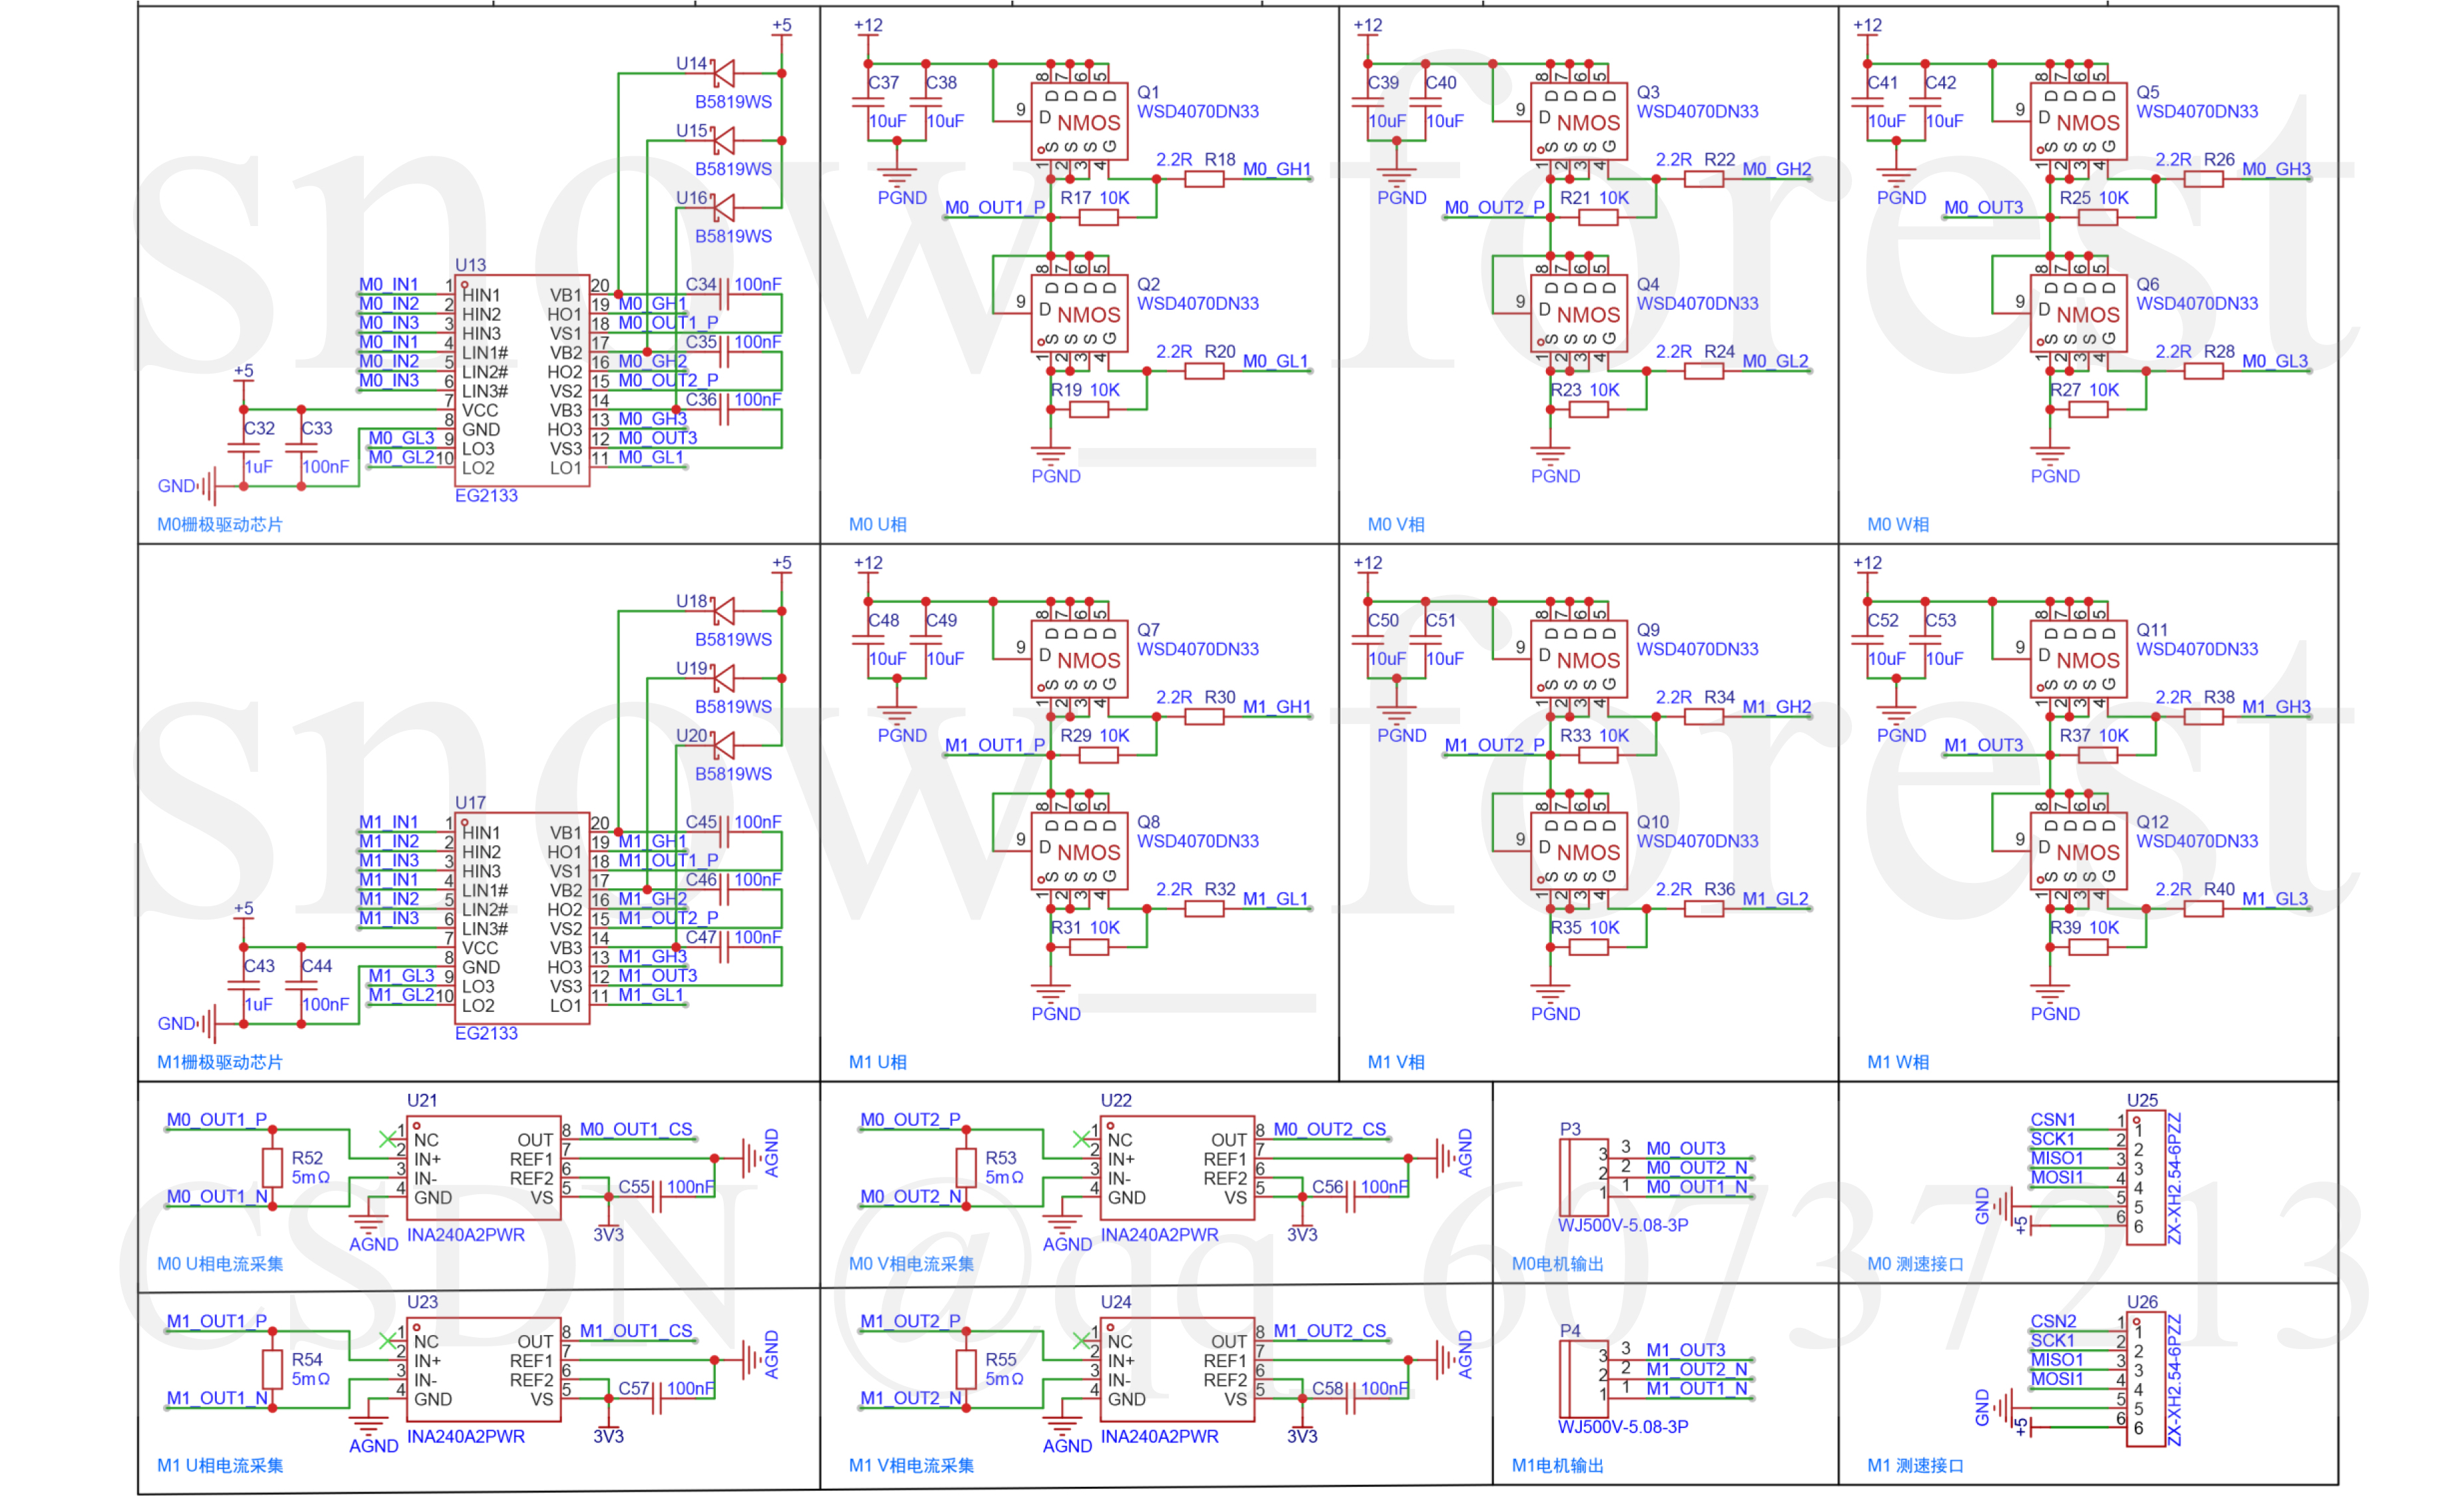Select the CSN1 net label on U25
The height and width of the screenshot is (1496, 2464).
point(2052,1119)
